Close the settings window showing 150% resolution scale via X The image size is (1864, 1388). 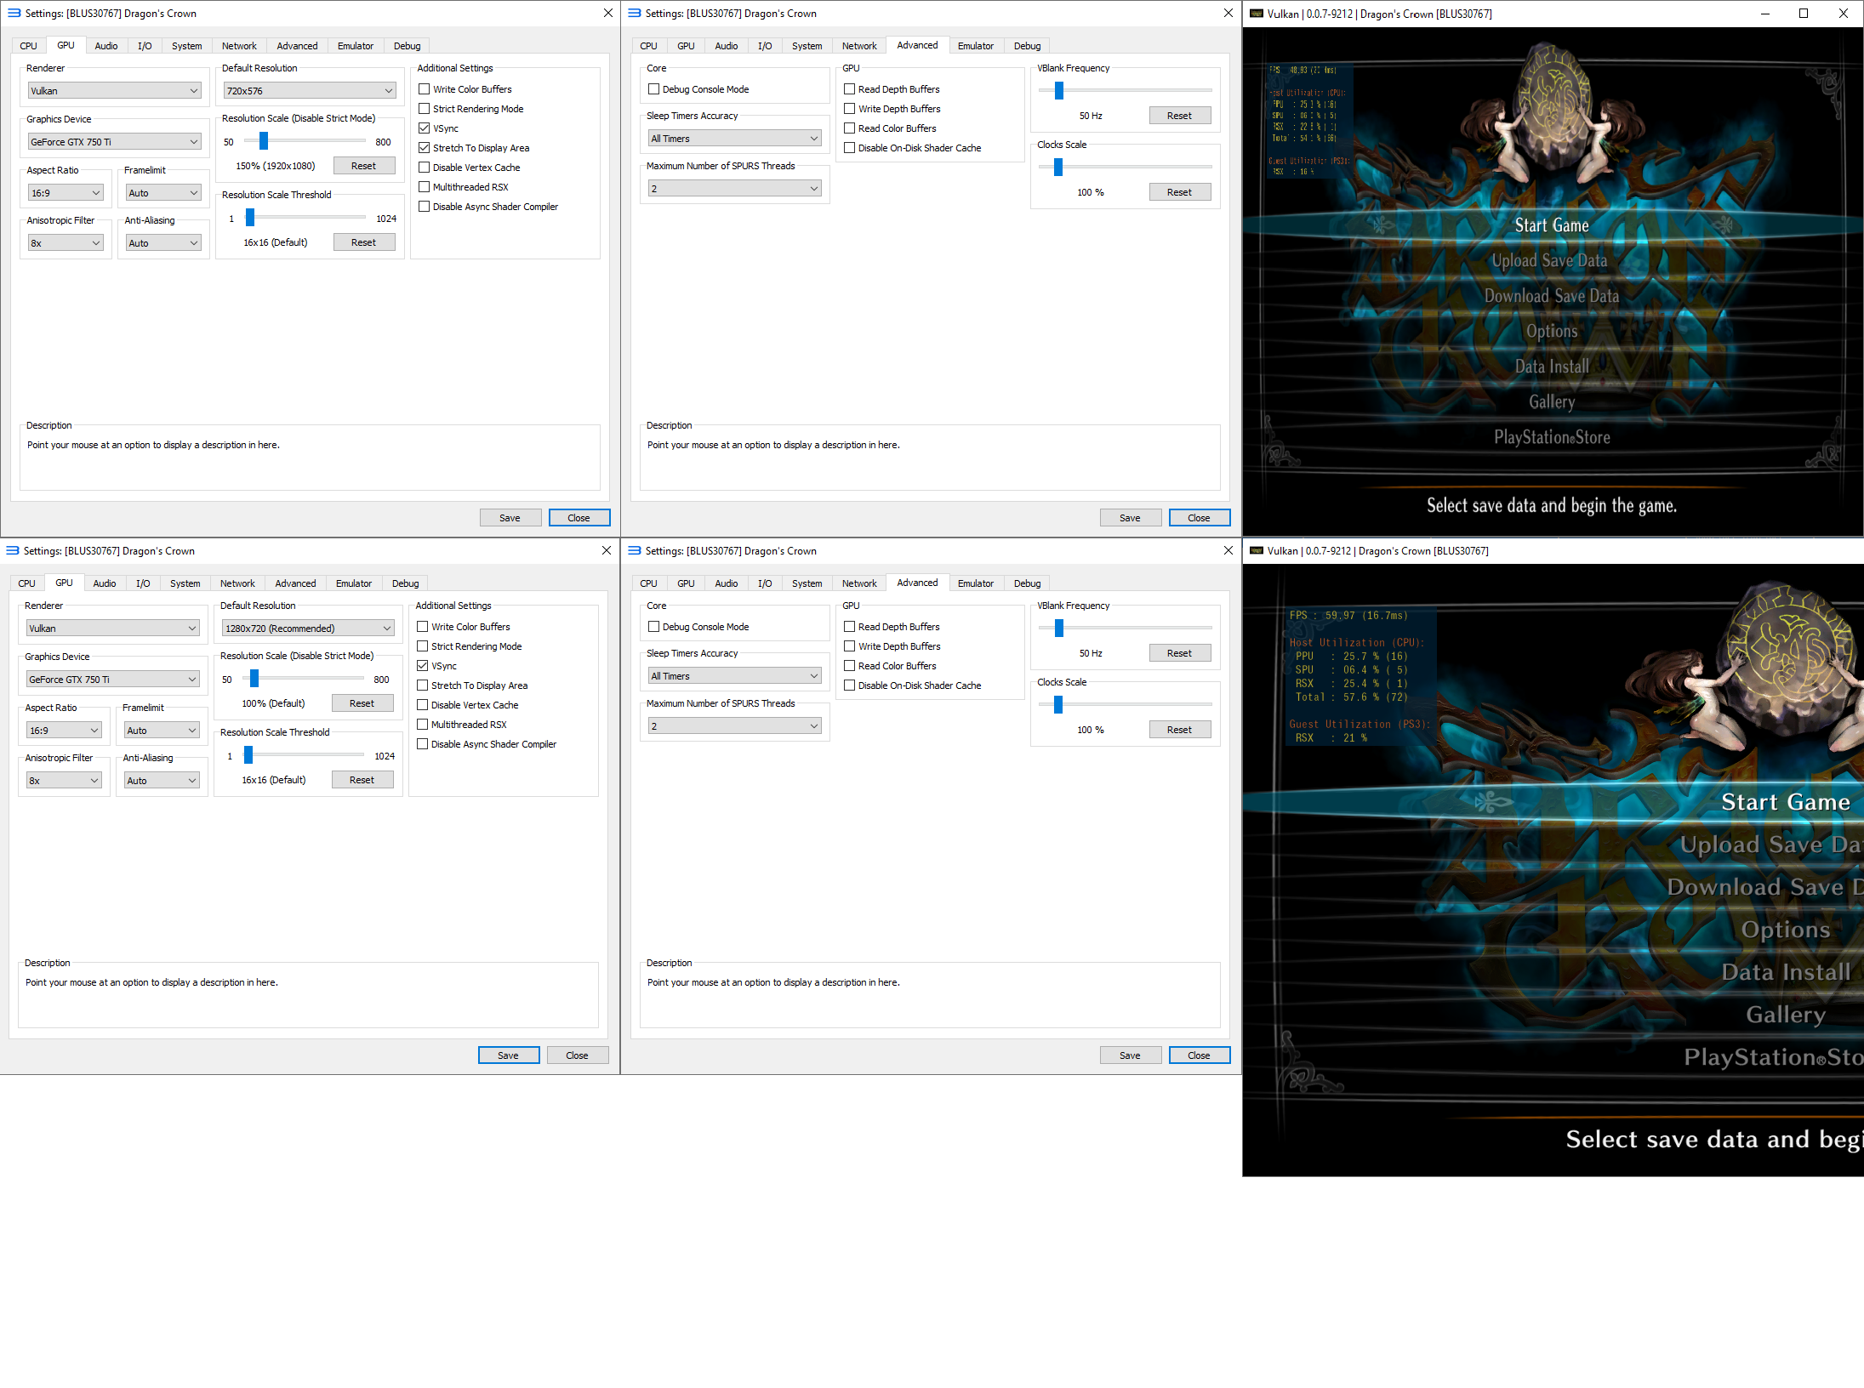(607, 14)
